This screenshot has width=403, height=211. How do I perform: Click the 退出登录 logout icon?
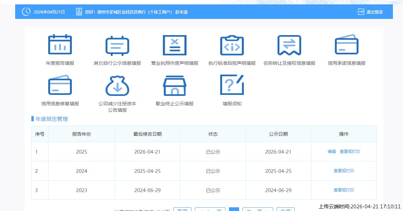pyautogui.click(x=361, y=12)
